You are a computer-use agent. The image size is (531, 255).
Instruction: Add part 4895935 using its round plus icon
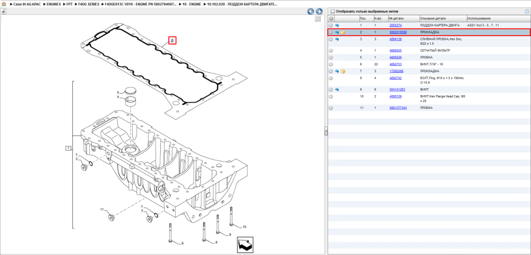[331, 50]
